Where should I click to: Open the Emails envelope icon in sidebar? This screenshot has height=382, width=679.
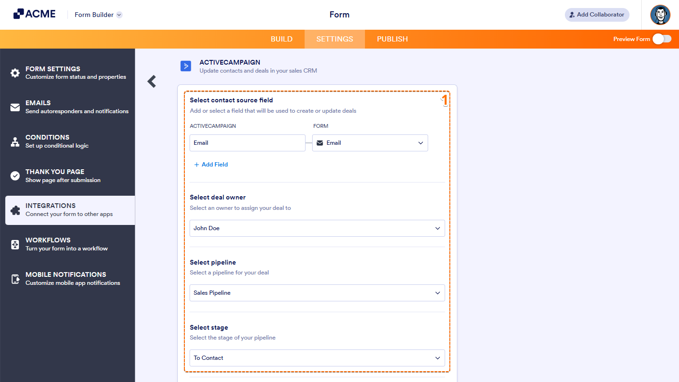pos(15,107)
